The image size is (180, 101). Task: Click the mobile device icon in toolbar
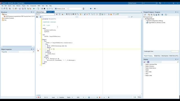(x=84, y=9)
